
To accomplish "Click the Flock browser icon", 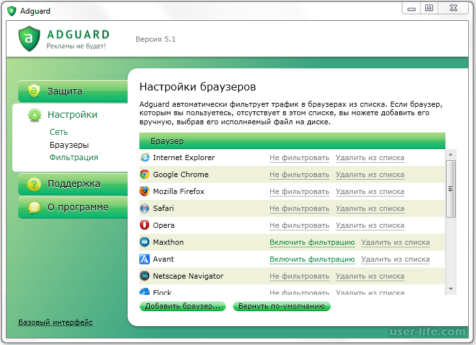I will (x=145, y=291).
